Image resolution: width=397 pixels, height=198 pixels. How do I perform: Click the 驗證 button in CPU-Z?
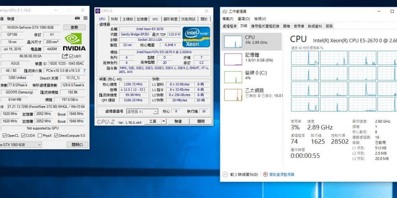pos(178,122)
